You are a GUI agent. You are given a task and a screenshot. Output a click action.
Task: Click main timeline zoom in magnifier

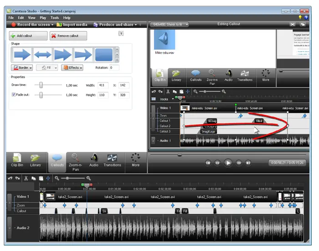click(x=88, y=178)
